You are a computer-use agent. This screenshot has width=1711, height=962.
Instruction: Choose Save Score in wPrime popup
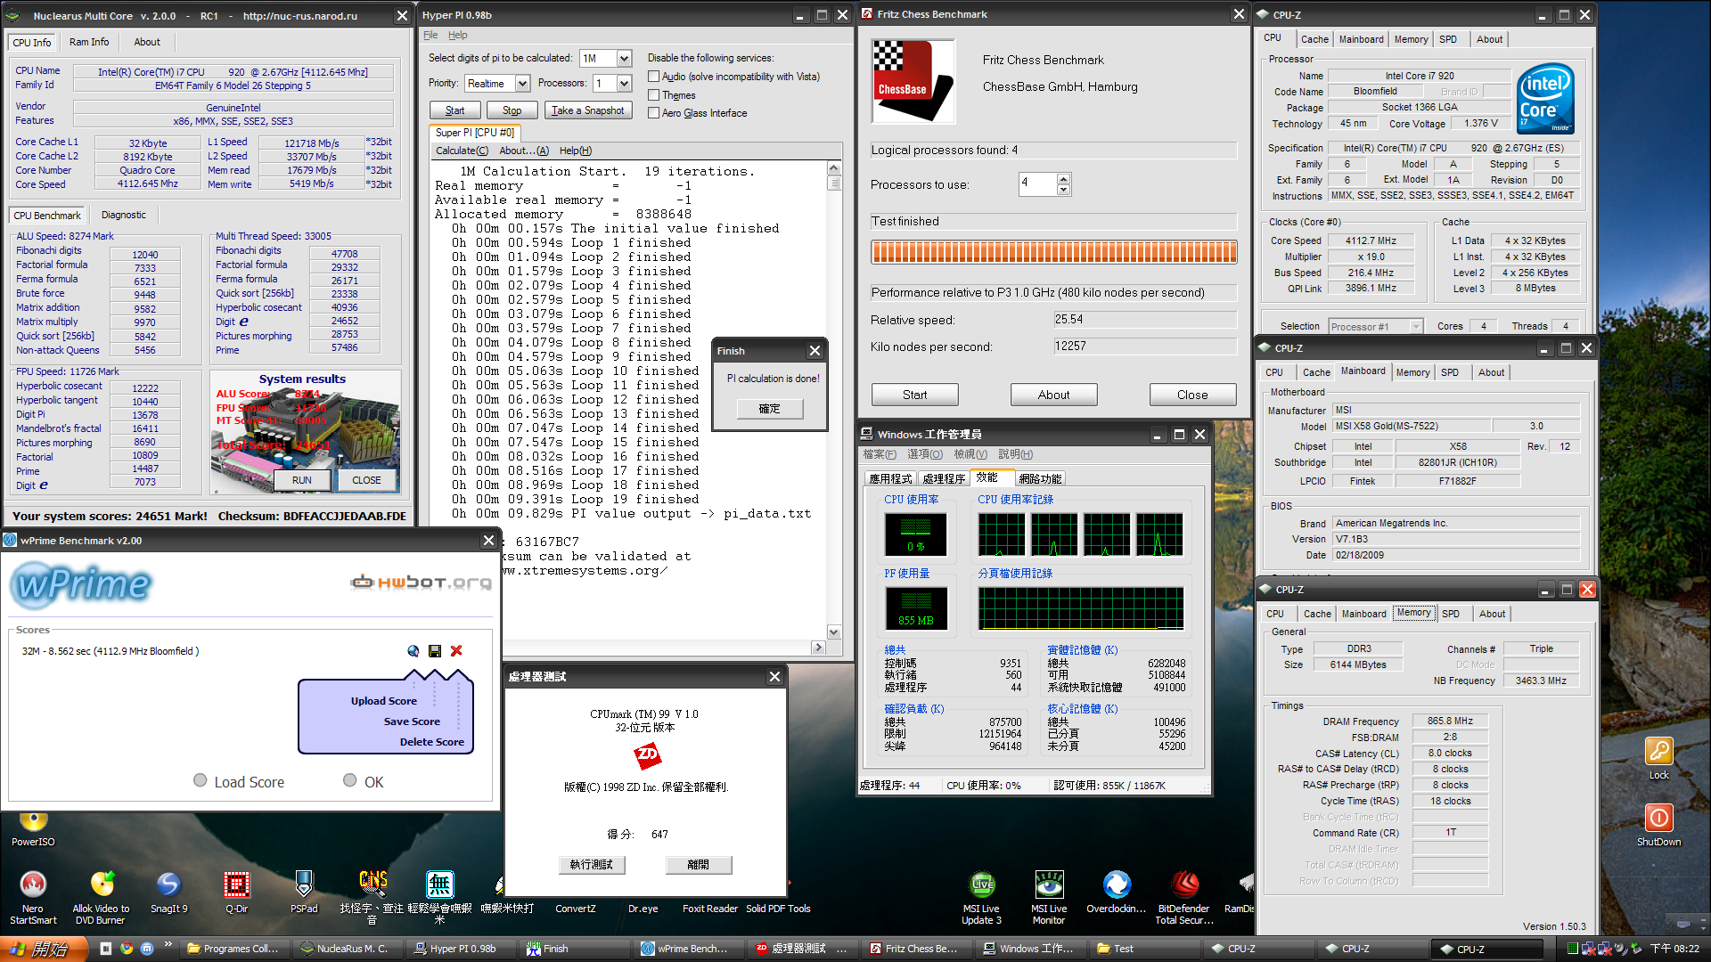[x=412, y=721]
